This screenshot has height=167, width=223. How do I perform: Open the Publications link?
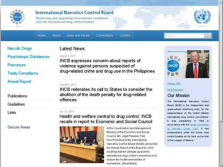click(x=17, y=96)
